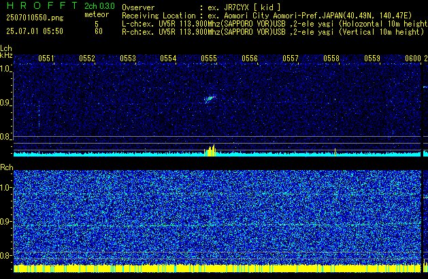Click the L-ch receiver description line
Image resolution: width=428 pixels, height=279 pixels.
point(275,24)
